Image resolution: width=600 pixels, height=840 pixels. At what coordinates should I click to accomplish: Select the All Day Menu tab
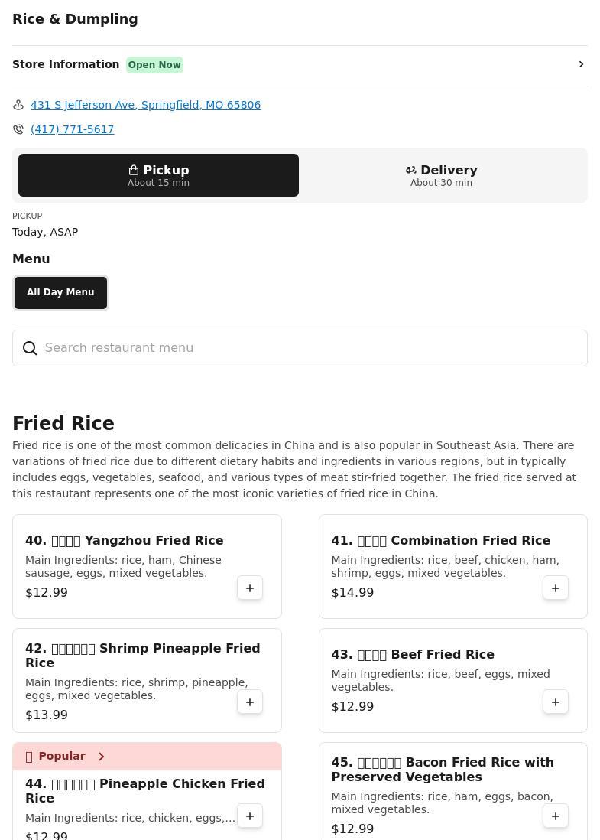click(x=60, y=292)
